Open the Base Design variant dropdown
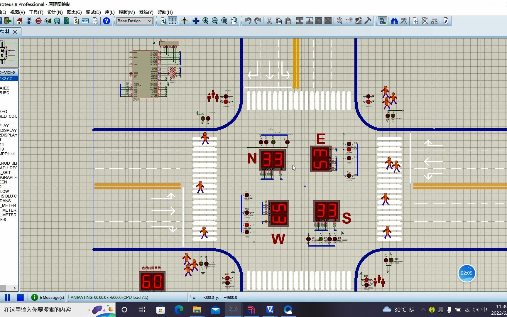The width and height of the screenshot is (507, 317). (134, 21)
